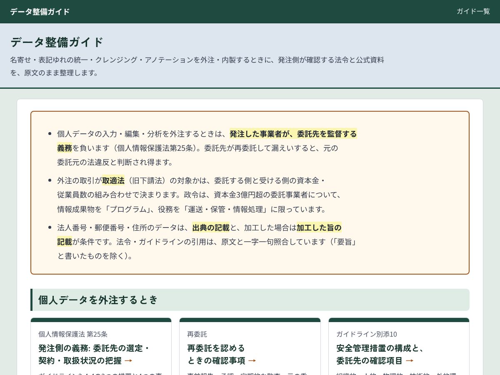
Task: Click the highlighted 加工した旨の phrase
Action: click(x=319, y=228)
